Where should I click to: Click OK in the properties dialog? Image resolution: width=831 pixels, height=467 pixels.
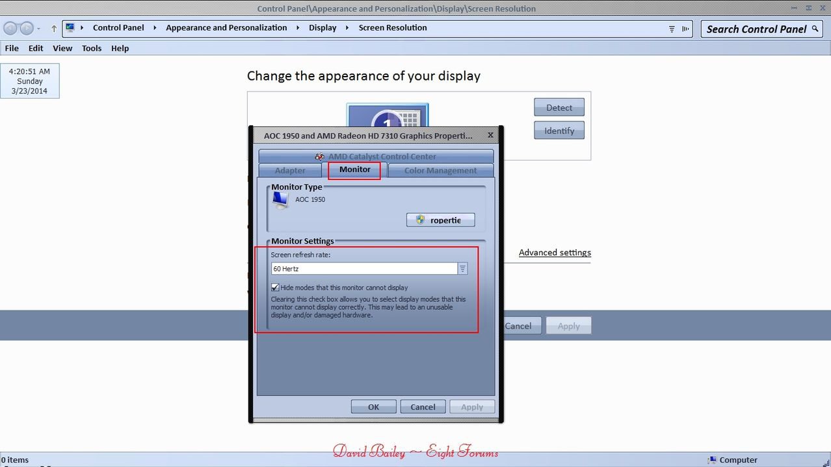coord(373,407)
